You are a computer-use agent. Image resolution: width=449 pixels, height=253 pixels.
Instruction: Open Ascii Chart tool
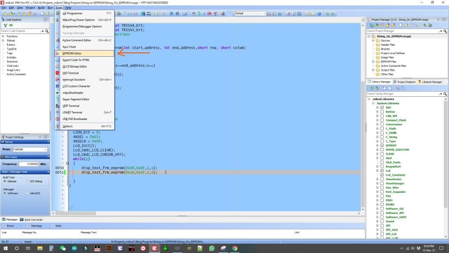[x=85, y=47]
